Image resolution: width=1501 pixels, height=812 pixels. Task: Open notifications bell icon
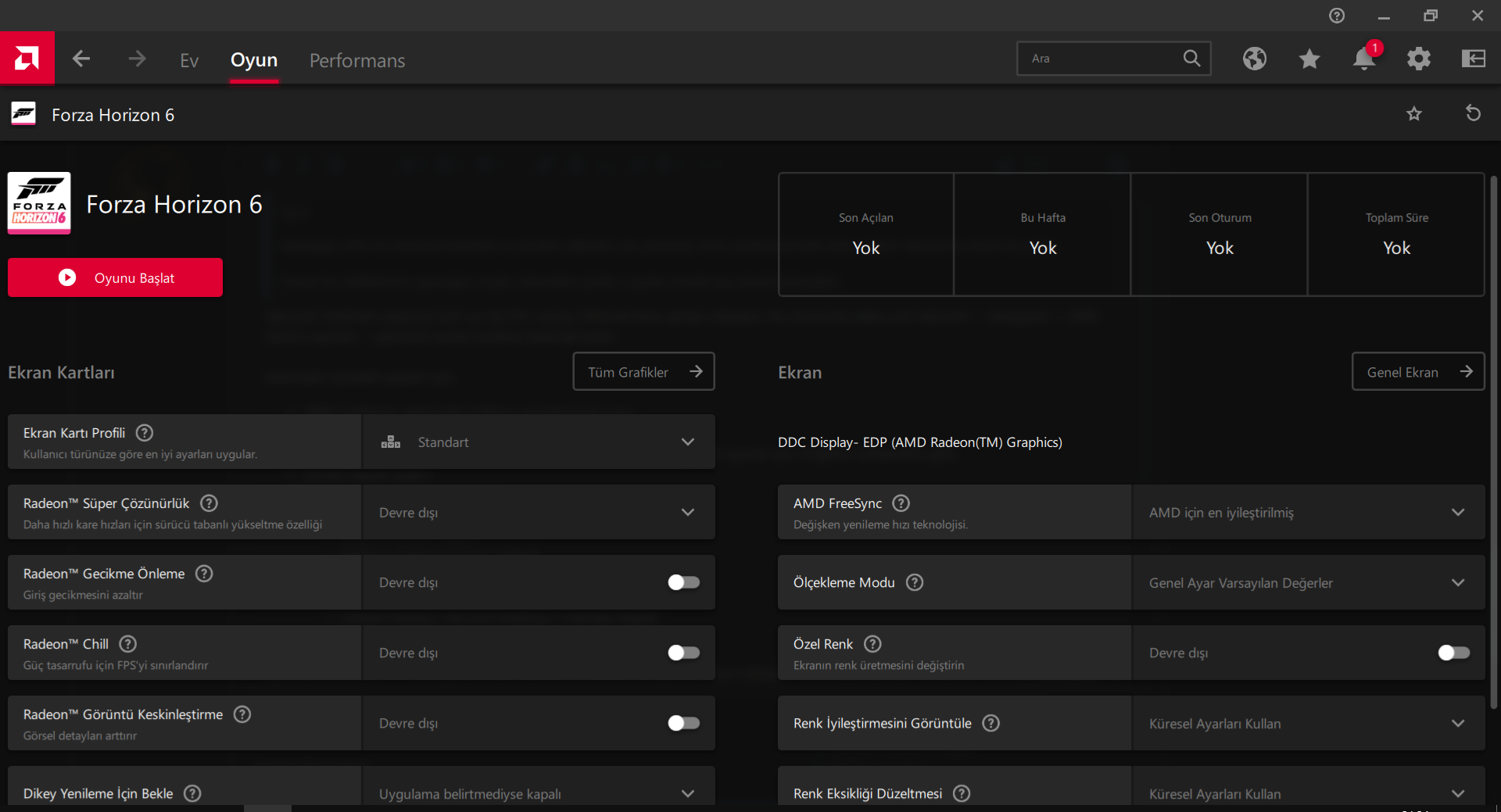click(1364, 59)
